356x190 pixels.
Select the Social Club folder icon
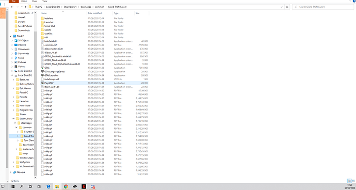coord(42,26)
